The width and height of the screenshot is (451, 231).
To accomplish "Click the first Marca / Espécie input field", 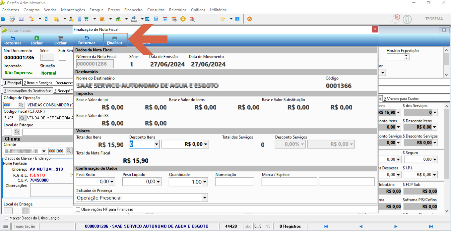I will (x=290, y=182).
